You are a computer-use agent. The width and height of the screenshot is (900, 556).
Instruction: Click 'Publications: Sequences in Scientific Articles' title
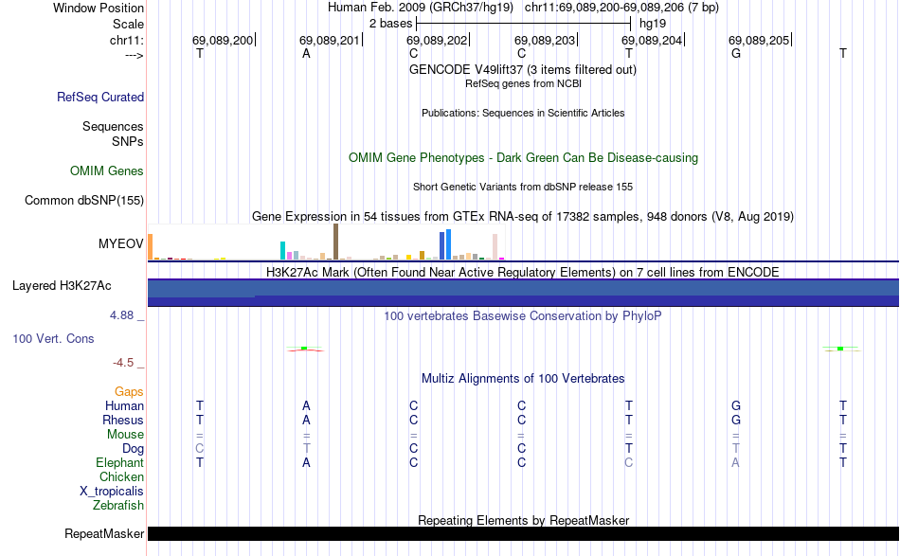(523, 113)
